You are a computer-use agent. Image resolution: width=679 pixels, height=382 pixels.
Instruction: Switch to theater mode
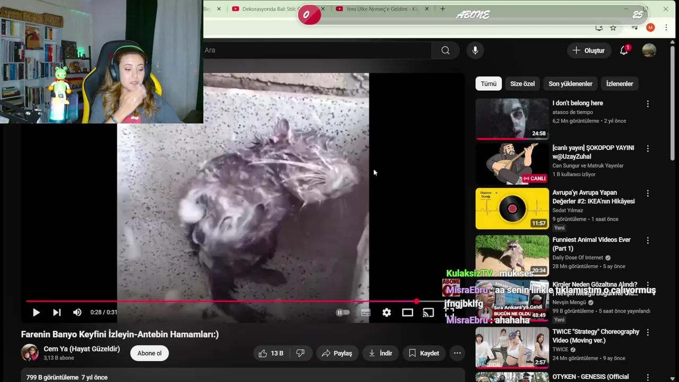click(407, 312)
